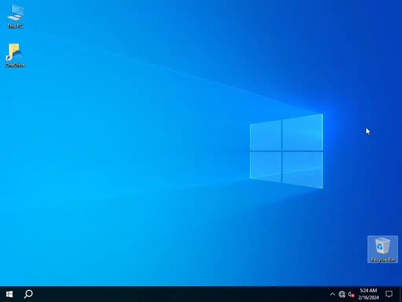Open clock showing 5:24 AM
The width and height of the screenshot is (402, 302).
[368, 294]
